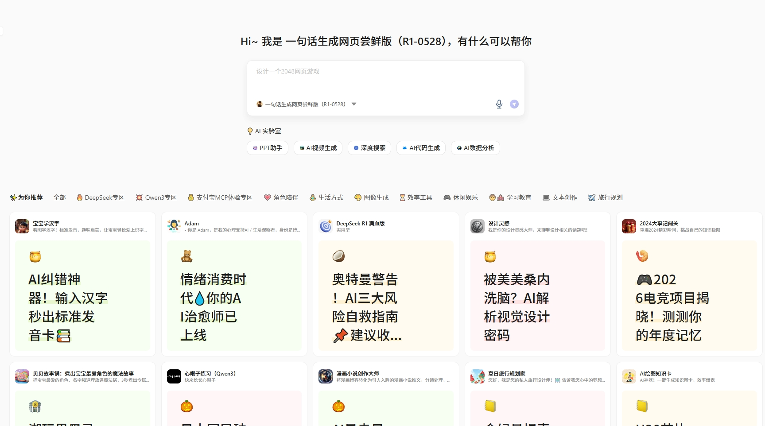Launch AI视频生成
Image resolution: width=765 pixels, height=426 pixels.
point(318,148)
